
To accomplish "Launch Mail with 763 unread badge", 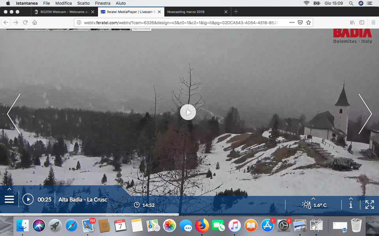I will 88,226.
